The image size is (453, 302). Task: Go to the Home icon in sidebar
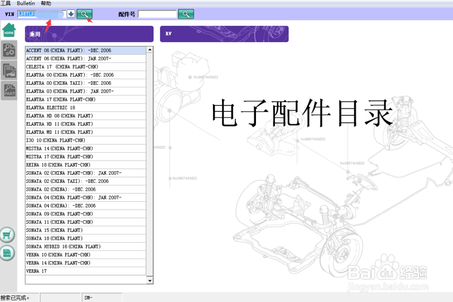9,30
